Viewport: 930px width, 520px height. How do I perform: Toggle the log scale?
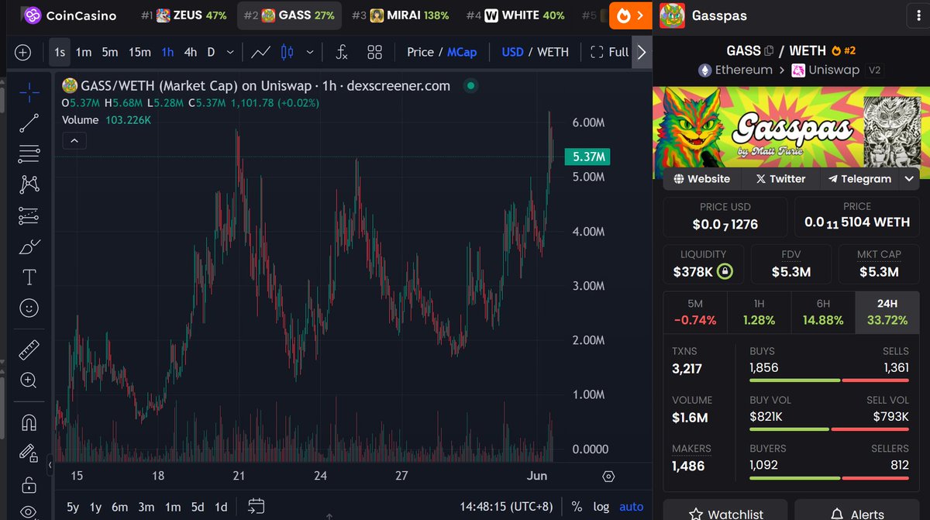coord(601,507)
